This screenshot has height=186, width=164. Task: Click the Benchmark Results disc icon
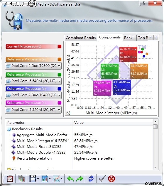9,129
